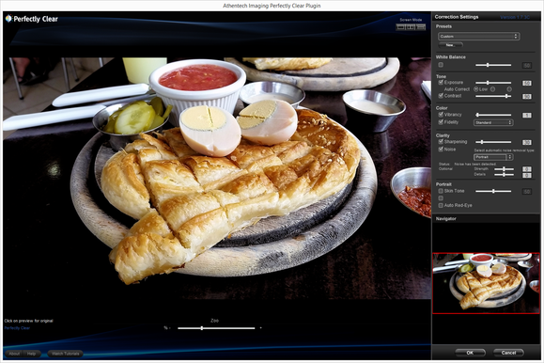This screenshot has height=363, width=544.
Task: Open the About button
Action: tap(14, 354)
